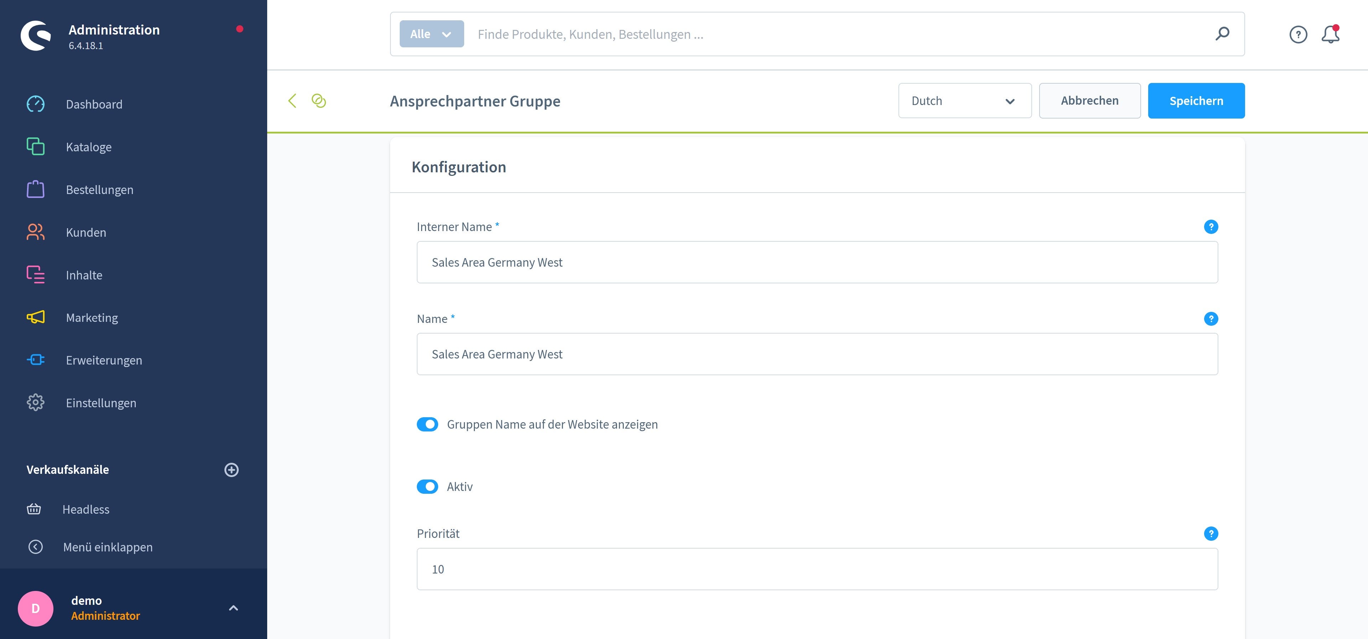This screenshot has height=639, width=1368.
Task: Open Erweiterungen menu item
Action: [133, 360]
